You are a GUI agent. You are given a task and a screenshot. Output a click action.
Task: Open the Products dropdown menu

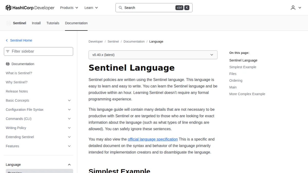click(x=69, y=8)
